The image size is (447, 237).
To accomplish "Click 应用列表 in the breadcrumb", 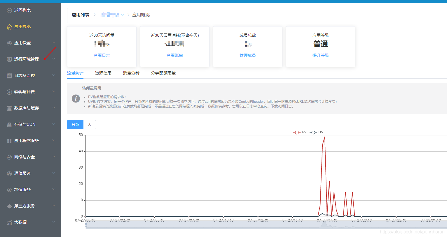I will [81, 15].
